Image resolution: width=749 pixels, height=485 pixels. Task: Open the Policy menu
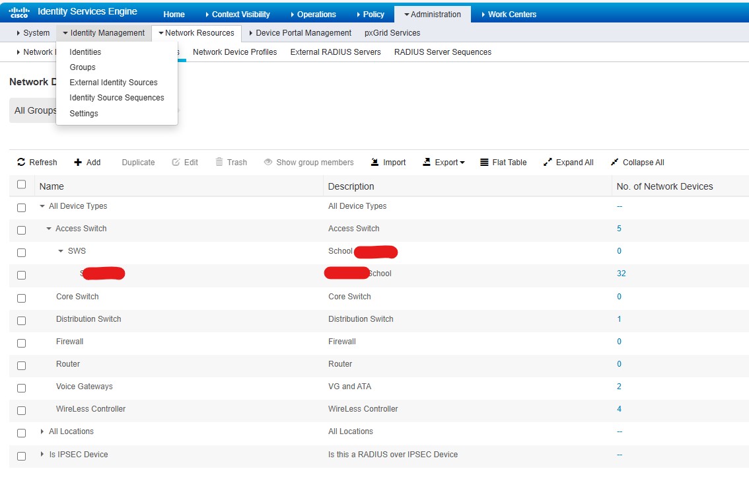pyautogui.click(x=370, y=15)
